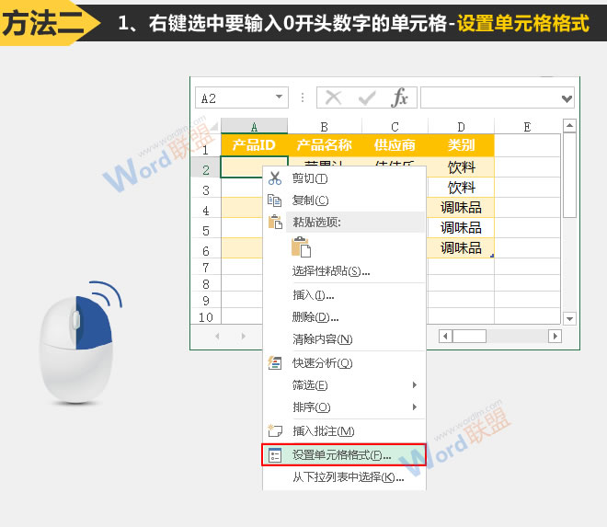Select column B header
The image size is (607, 527).
pyautogui.click(x=325, y=126)
